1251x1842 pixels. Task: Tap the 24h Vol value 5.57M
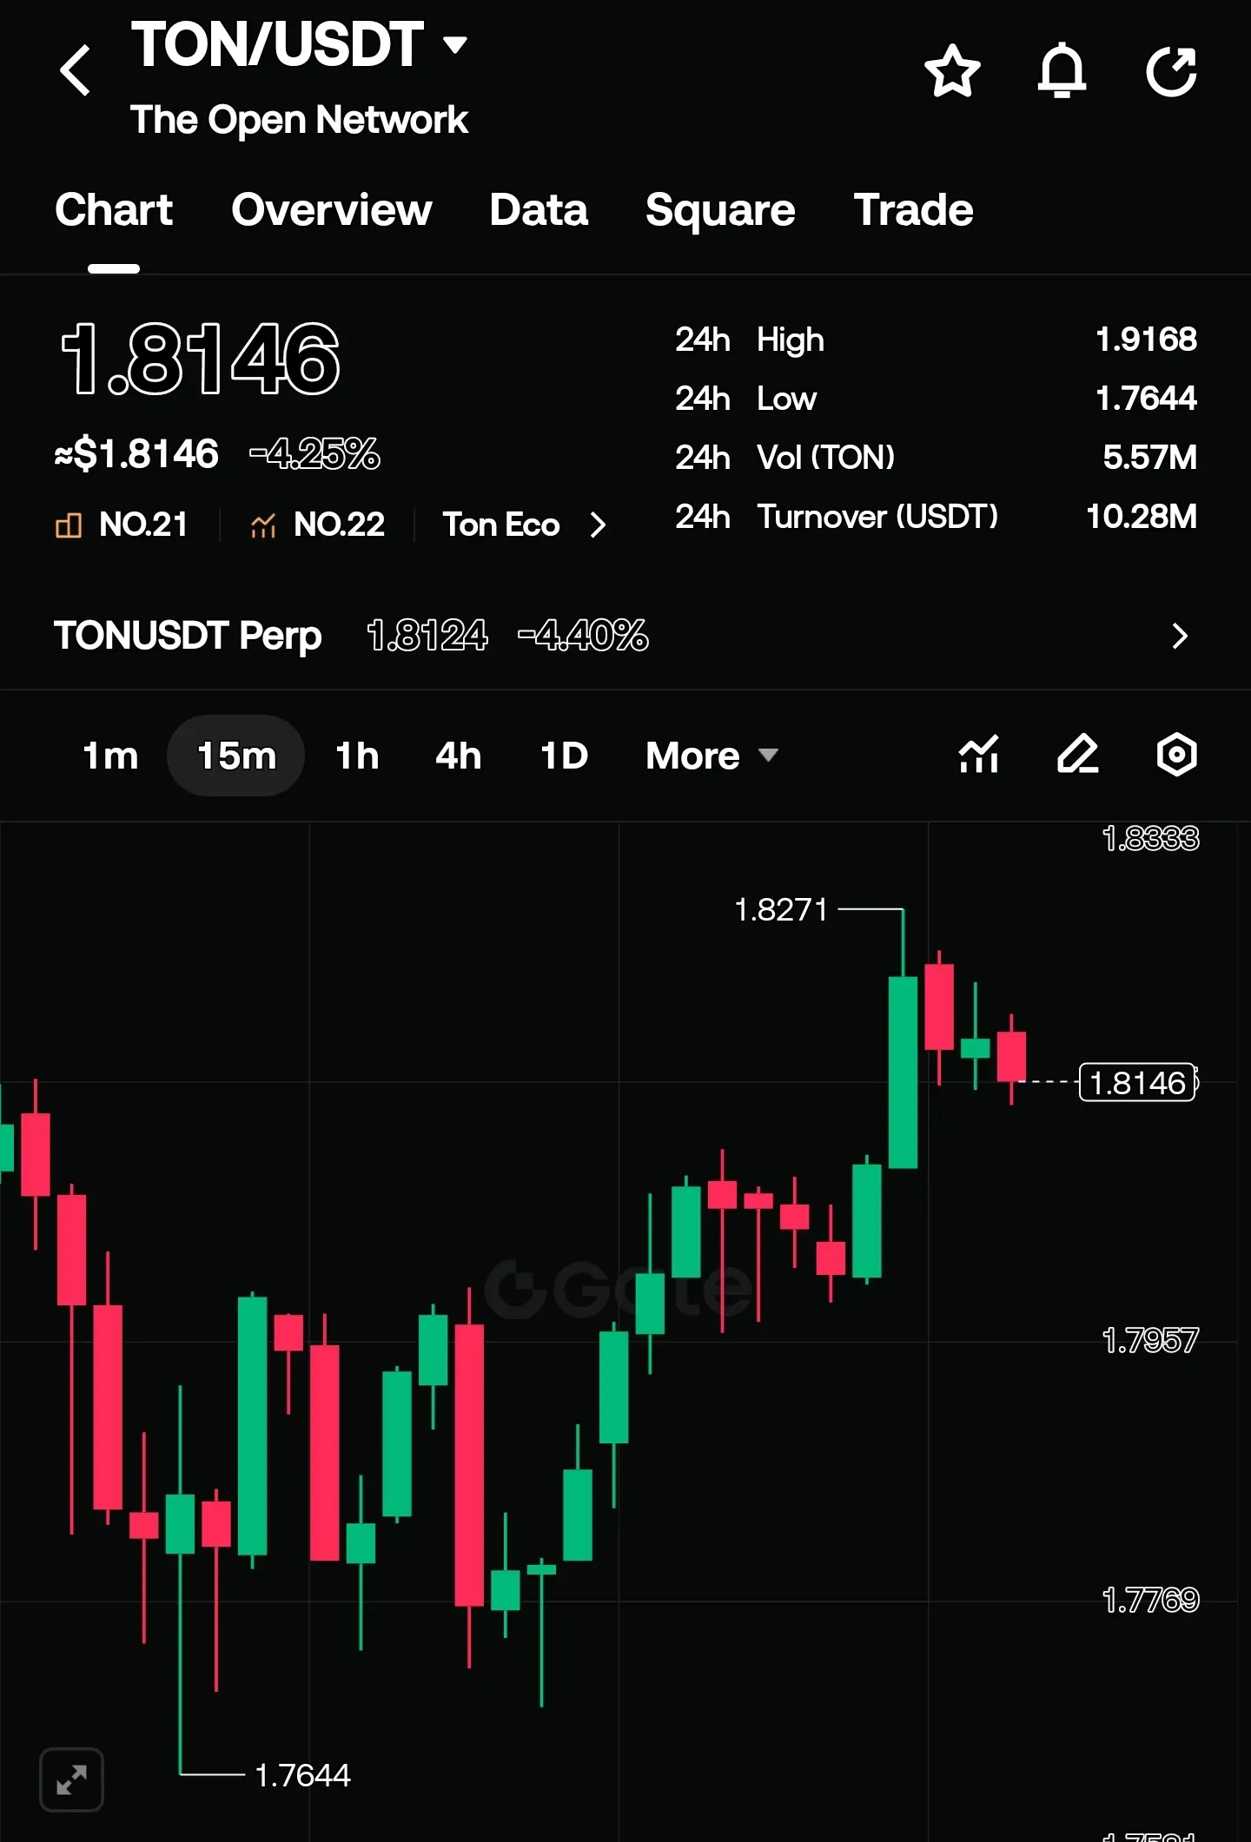(x=1149, y=458)
